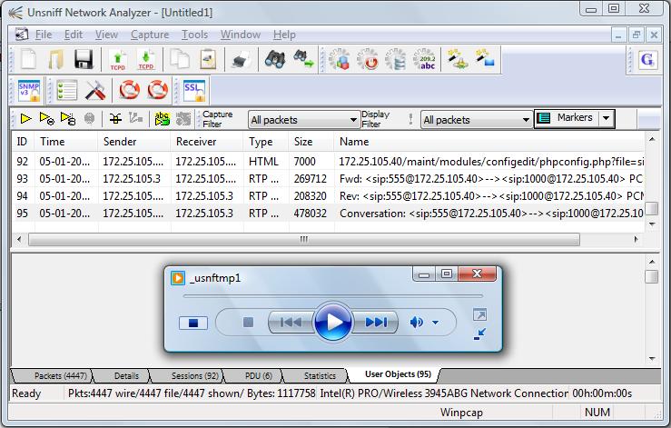Click the media player seek bar

click(x=332, y=295)
